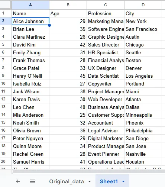This screenshot has width=165, height=187.
Task: Select the Peter Nguyen cell
Action: [x=30, y=138]
